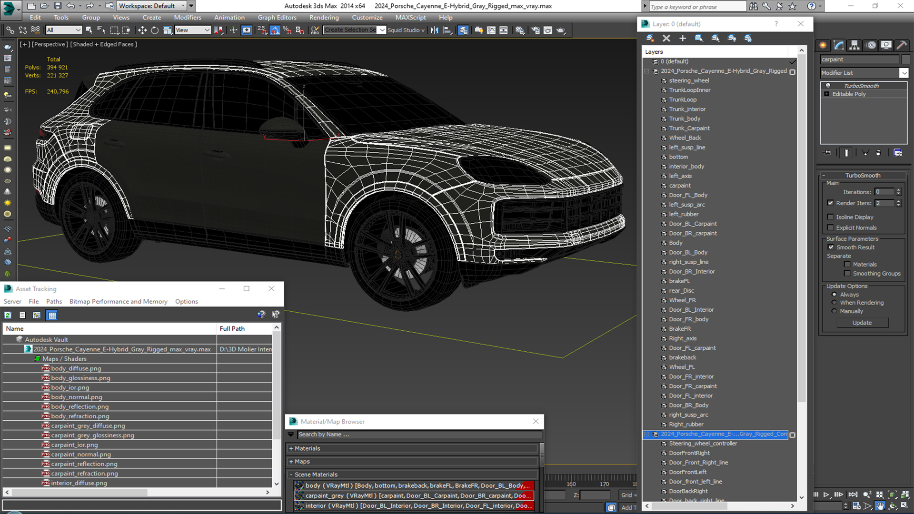
Task: Open the Modifiers menu
Action: 188,18
